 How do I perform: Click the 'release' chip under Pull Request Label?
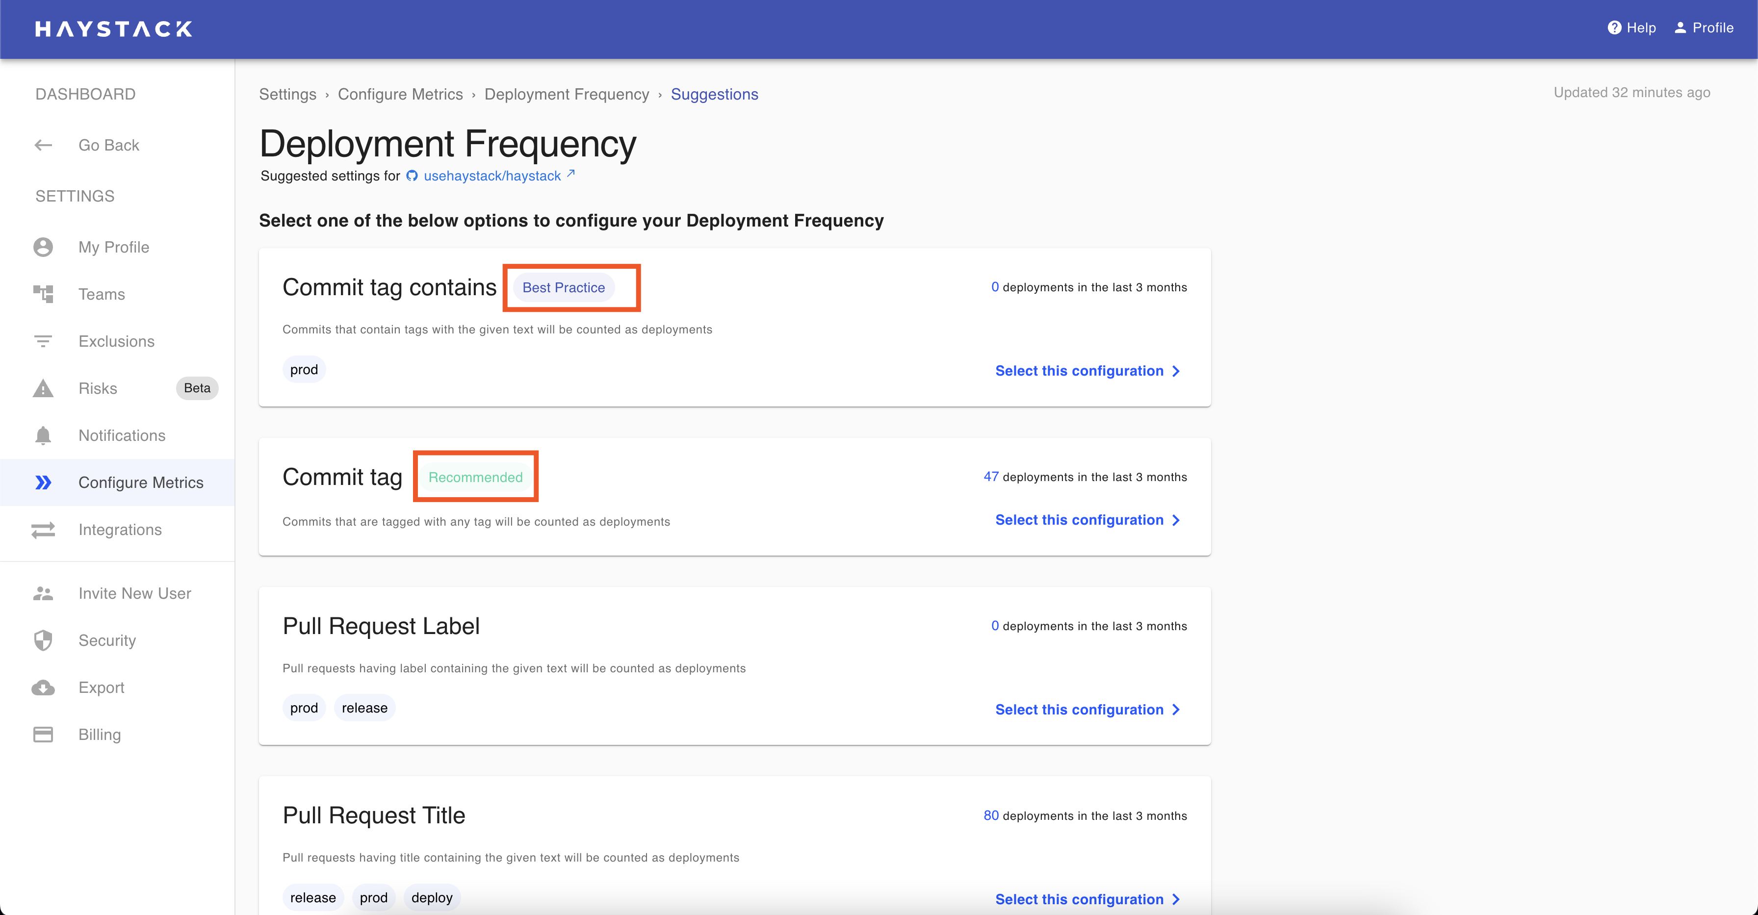364,708
